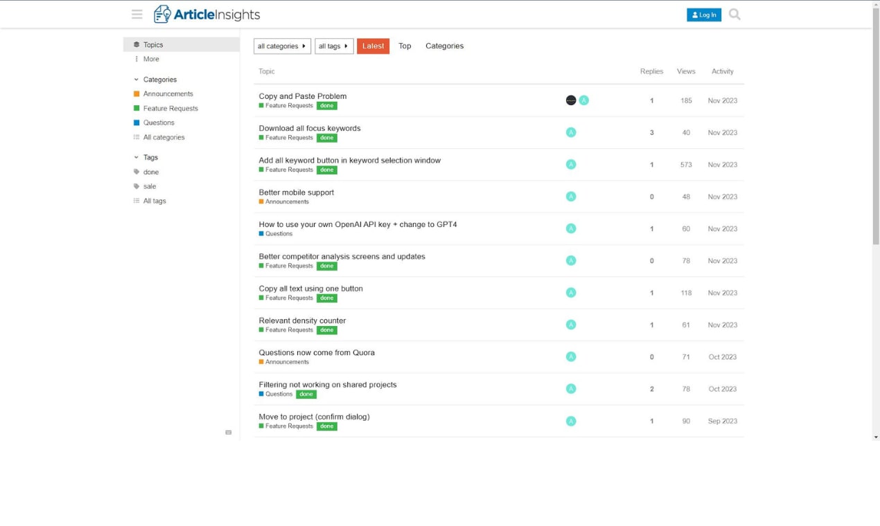Click Announcements badge under Better mobile support
Viewport: 880px width, 526px height.
click(x=284, y=202)
